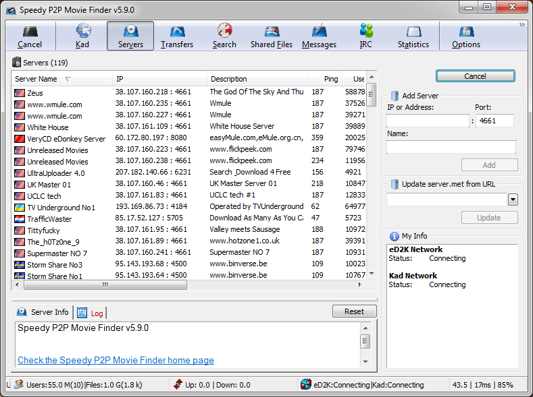Viewport: 533px width, 397px height.
Task: Click the flag icon of Zeus server
Action: pyautogui.click(x=20, y=93)
